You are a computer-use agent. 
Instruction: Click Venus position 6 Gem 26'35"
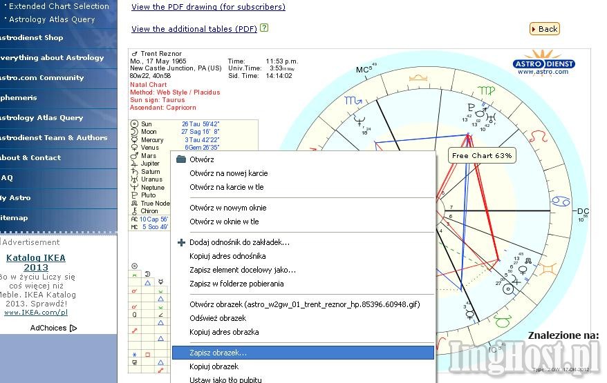202,148
